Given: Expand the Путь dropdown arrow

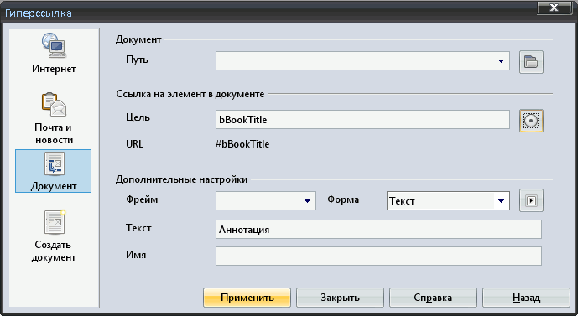Looking at the screenshot, I should tap(501, 60).
